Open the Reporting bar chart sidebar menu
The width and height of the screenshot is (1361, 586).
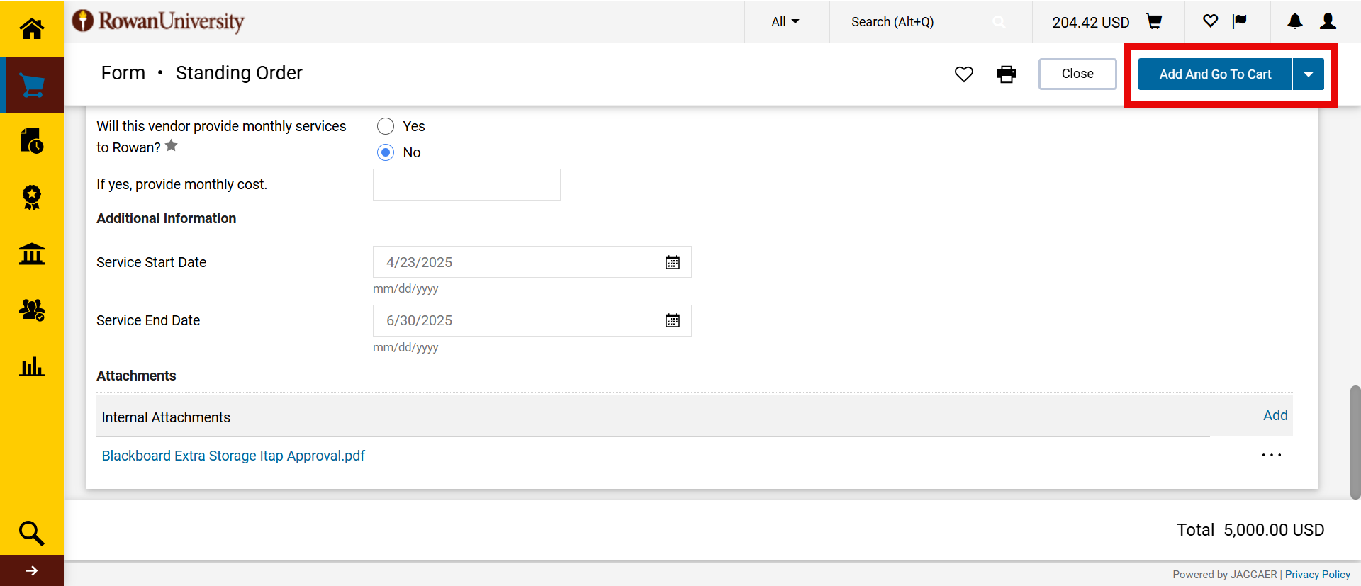pyautogui.click(x=32, y=366)
